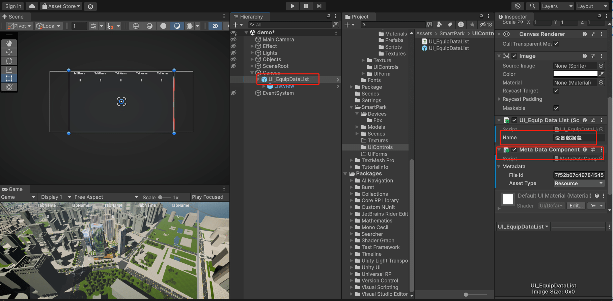
Task: Open the color eyedropper picker for Image
Action: [x=602, y=74]
